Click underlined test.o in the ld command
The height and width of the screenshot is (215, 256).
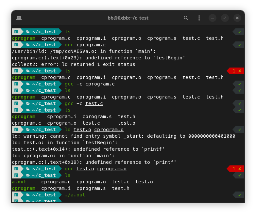(x=82, y=130)
